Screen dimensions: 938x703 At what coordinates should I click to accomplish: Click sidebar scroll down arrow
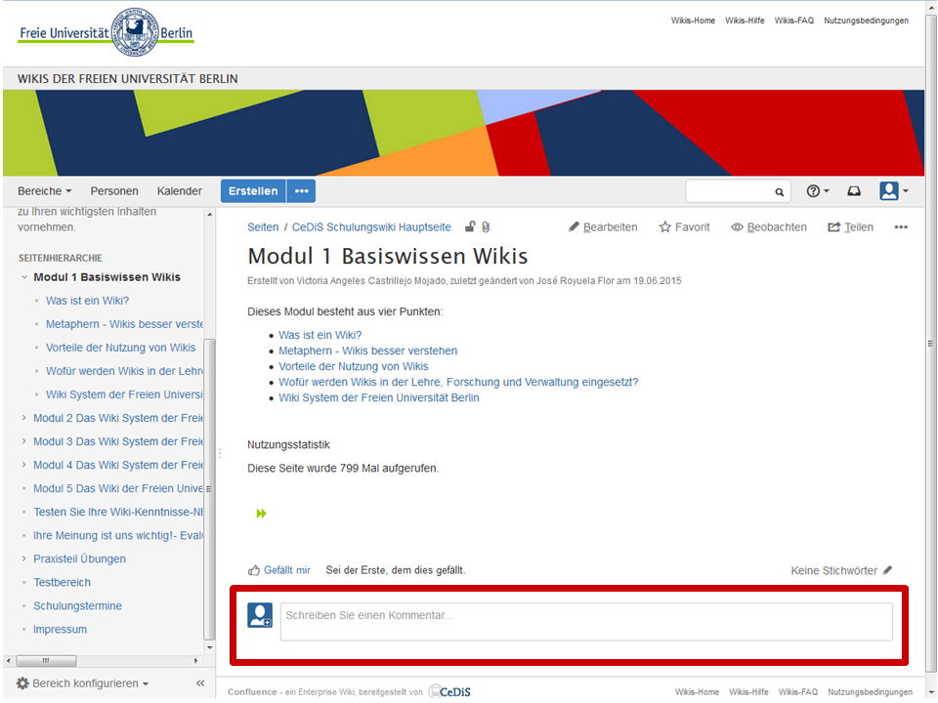pyautogui.click(x=209, y=647)
